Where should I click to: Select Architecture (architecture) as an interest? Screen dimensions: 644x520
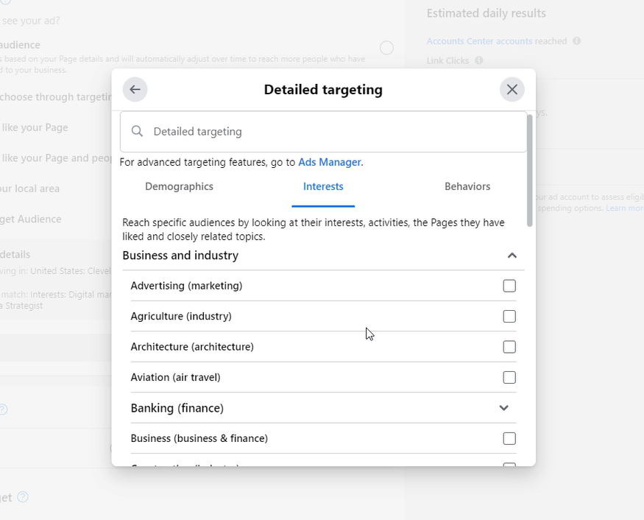tap(509, 346)
